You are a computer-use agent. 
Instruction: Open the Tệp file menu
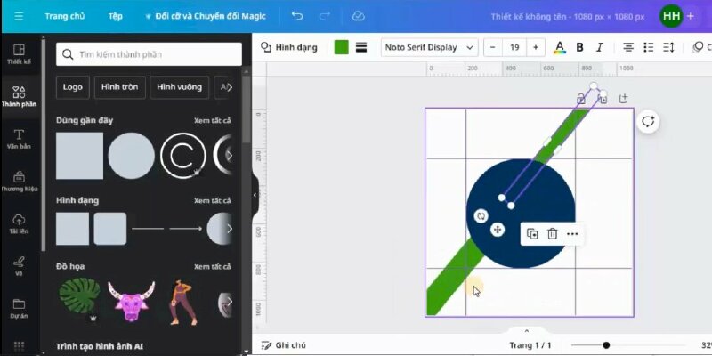coord(116,16)
